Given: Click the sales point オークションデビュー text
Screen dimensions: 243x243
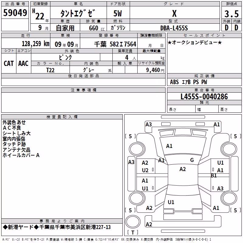Looking at the screenshot, I should pos(195,42).
